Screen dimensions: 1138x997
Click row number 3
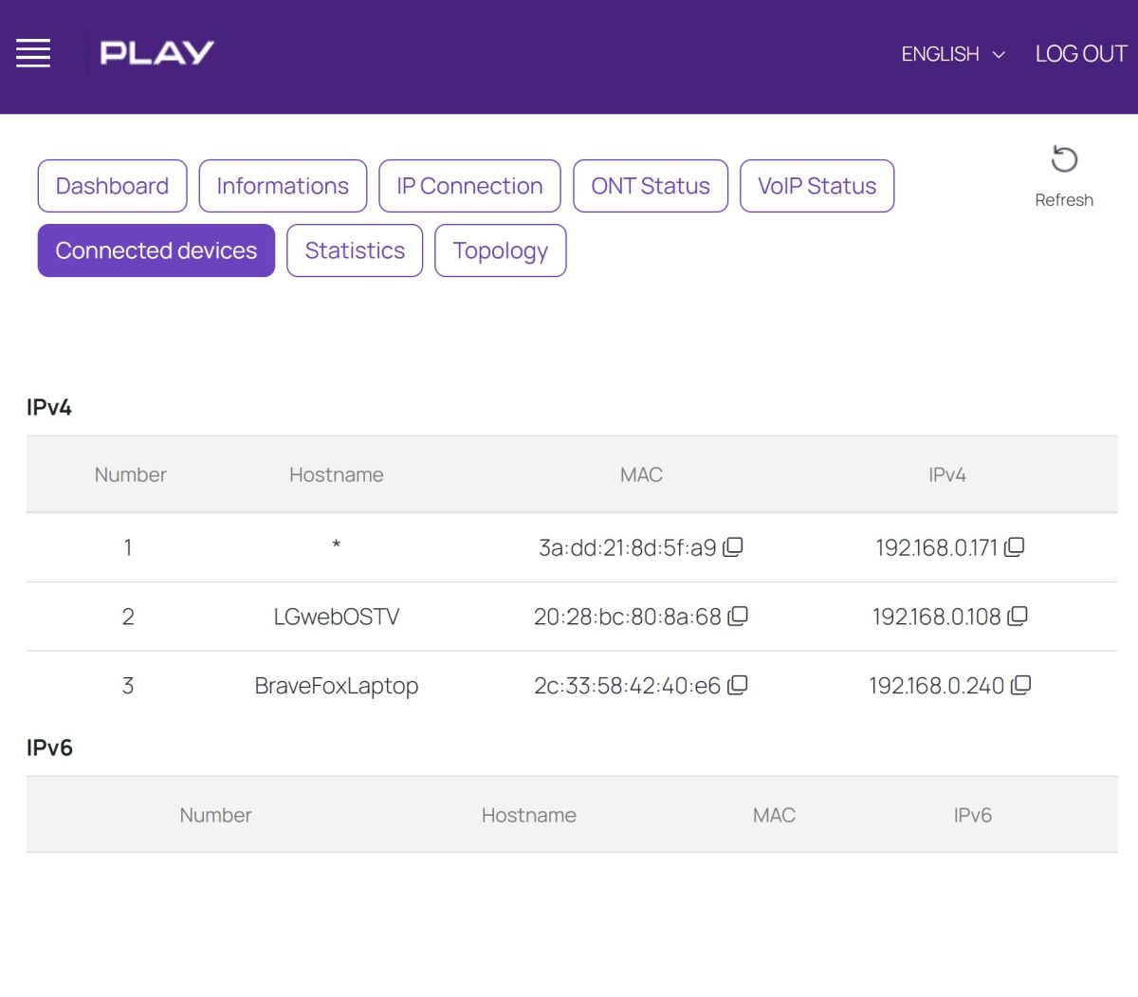128,686
